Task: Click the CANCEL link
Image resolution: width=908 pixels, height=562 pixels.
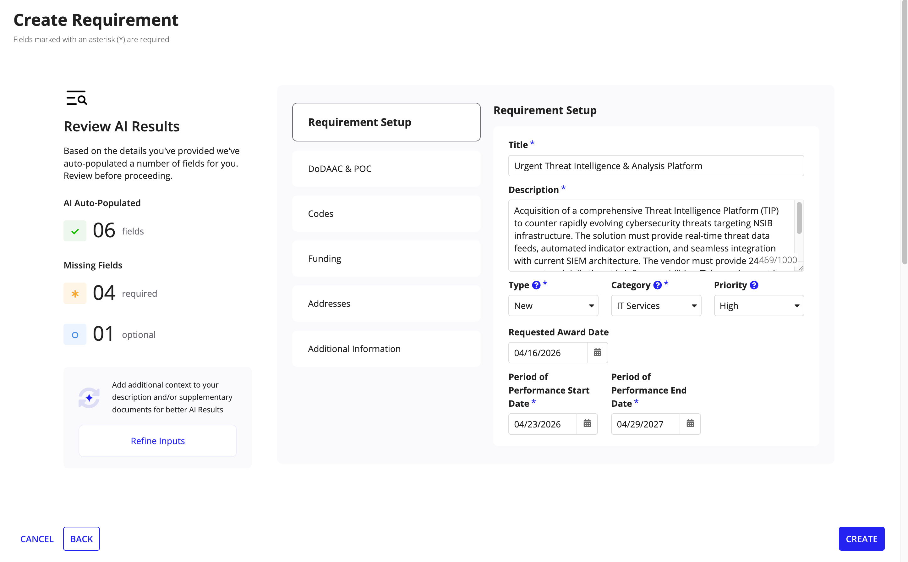Action: click(x=37, y=539)
